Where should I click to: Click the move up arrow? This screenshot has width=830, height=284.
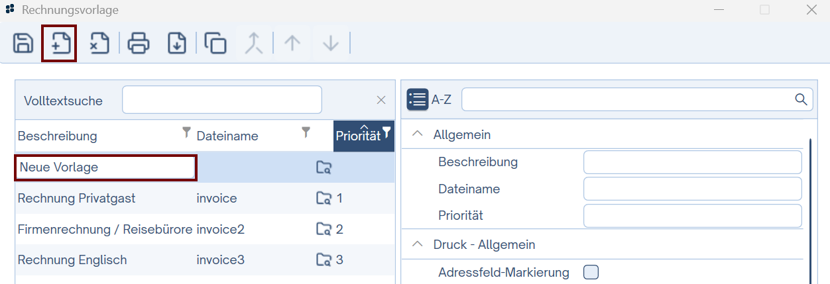[x=292, y=44]
